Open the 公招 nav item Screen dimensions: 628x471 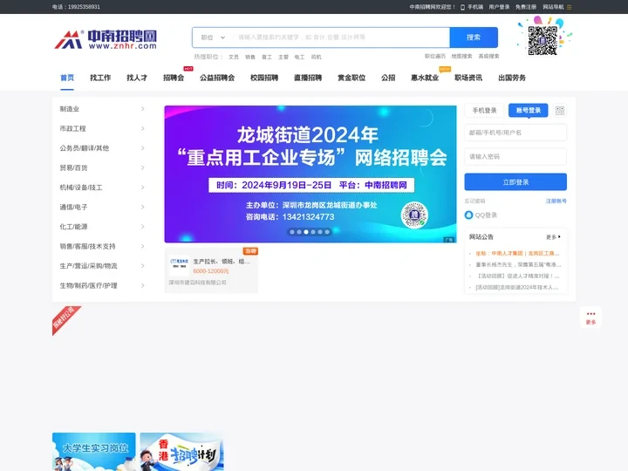[x=388, y=78]
